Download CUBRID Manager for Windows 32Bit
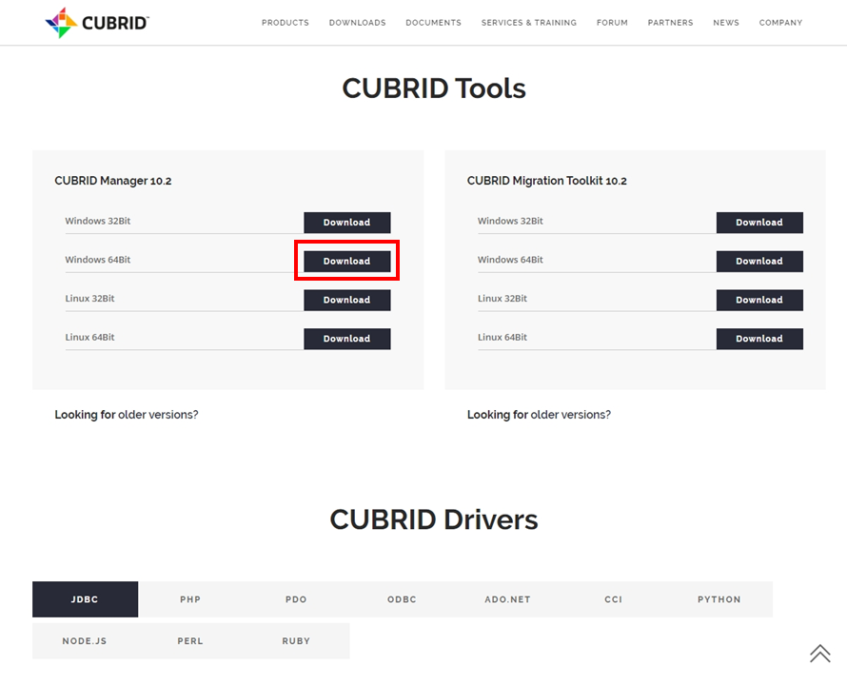 pyautogui.click(x=346, y=223)
